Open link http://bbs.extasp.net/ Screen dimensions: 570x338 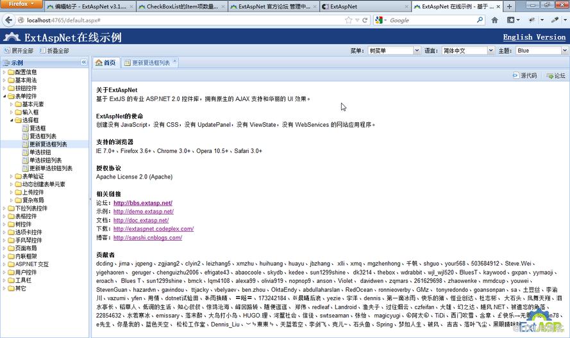(x=143, y=203)
